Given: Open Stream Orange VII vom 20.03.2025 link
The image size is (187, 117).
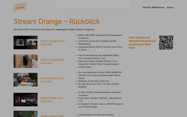Looking at the screenshot, I should tap(52, 61).
